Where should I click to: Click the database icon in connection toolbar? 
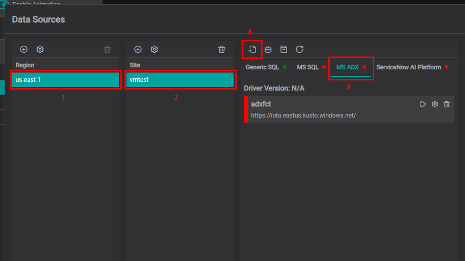click(268, 49)
